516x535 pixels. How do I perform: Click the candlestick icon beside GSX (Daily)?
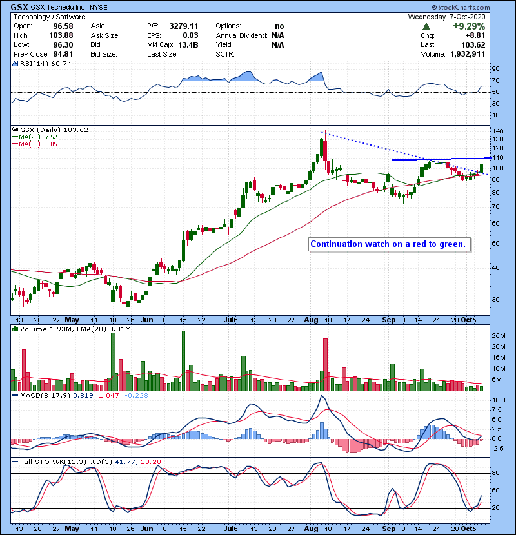(15, 130)
